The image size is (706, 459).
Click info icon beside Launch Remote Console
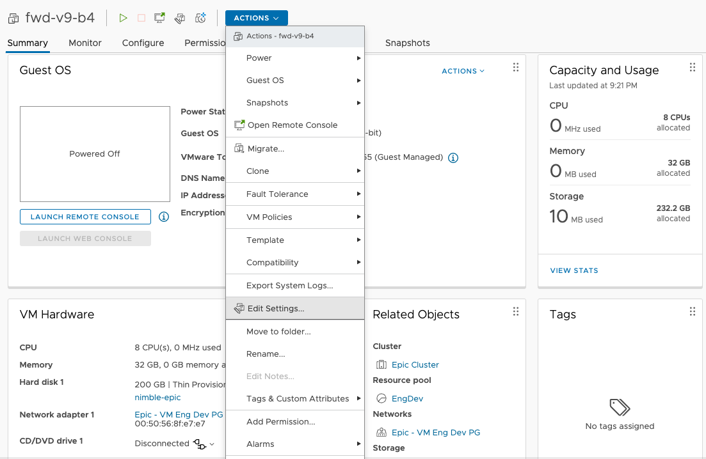point(164,217)
